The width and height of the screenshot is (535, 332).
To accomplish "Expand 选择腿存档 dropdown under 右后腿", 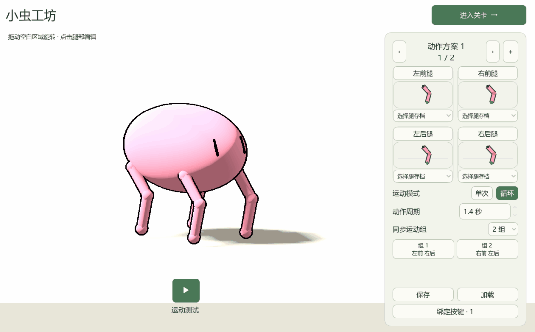I will pos(487,176).
